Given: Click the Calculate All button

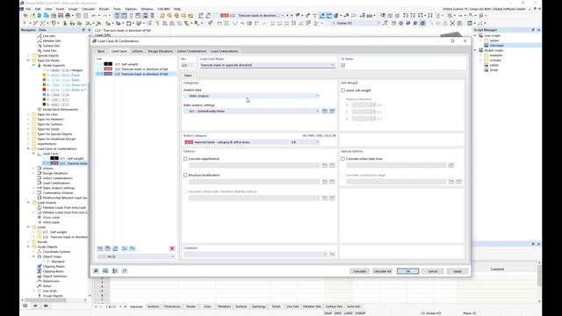Looking at the screenshot, I should [x=383, y=271].
